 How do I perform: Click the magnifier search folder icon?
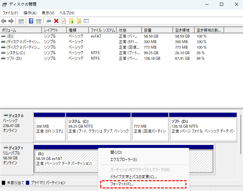79,21
